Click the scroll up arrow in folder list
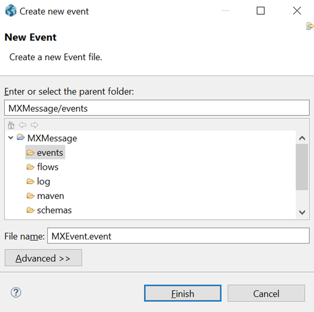 coord(302,138)
